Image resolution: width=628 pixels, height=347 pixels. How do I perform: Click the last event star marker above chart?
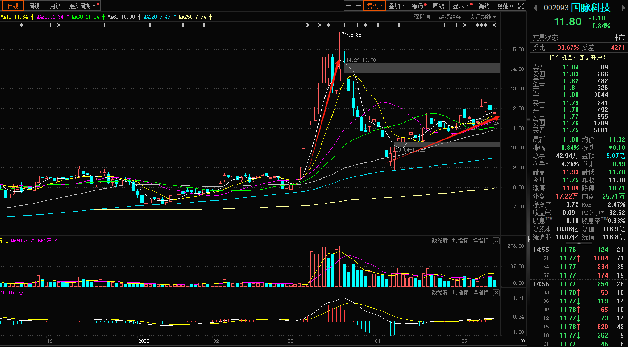(494, 25)
